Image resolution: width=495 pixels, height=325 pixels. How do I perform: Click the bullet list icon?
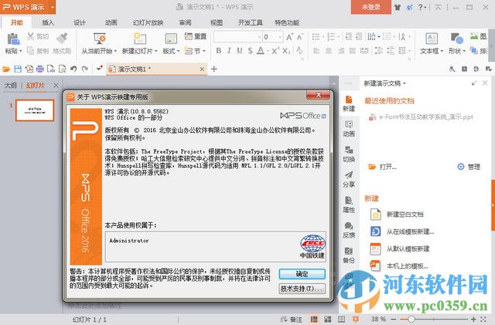pos(316,37)
